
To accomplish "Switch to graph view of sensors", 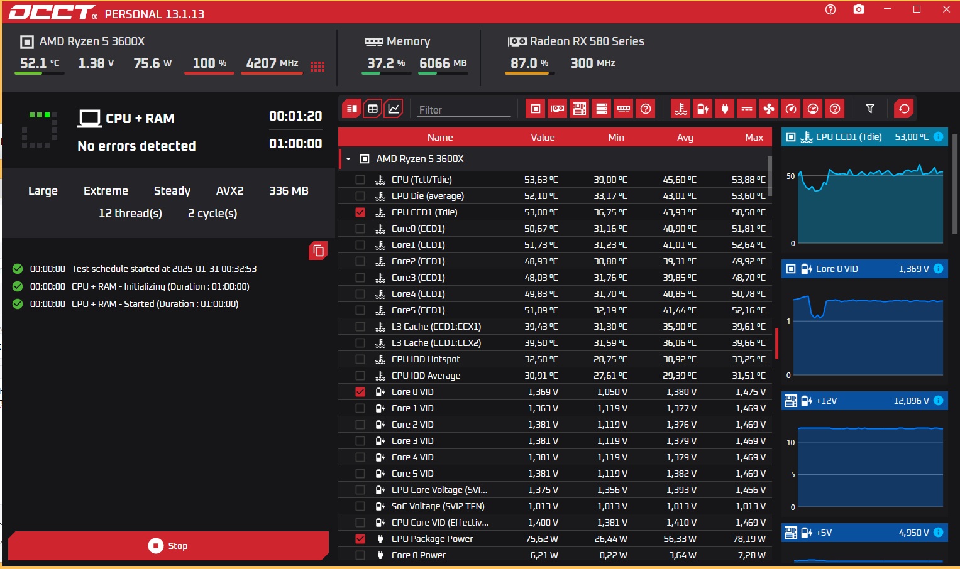I will (394, 109).
